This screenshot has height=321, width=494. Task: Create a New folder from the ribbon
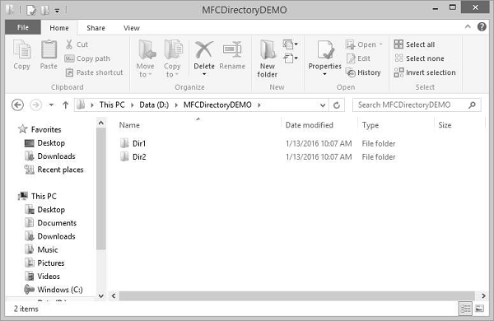pyautogui.click(x=267, y=59)
